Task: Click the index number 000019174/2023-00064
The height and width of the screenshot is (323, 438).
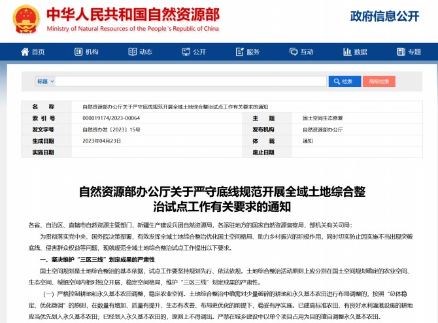Action: click(x=111, y=118)
